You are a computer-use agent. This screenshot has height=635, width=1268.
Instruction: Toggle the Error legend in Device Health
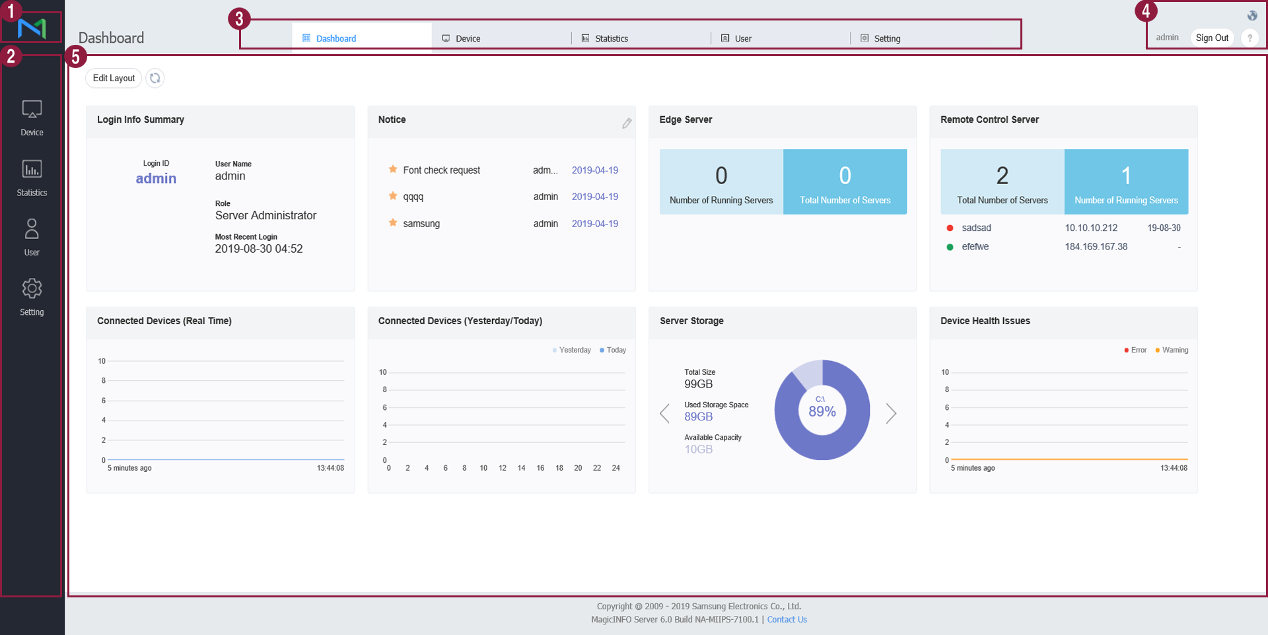[1135, 350]
